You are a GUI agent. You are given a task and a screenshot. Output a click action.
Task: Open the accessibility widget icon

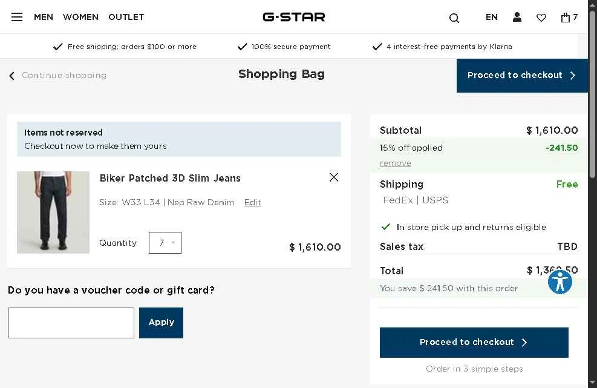tap(560, 282)
